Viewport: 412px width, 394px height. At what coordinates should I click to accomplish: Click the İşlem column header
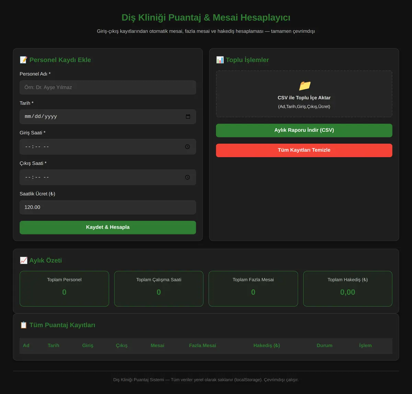click(x=365, y=345)
